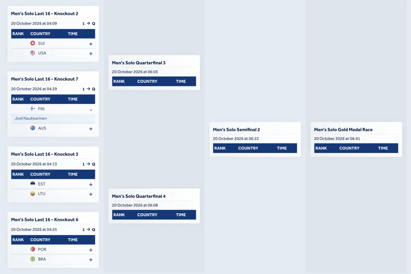This screenshot has height=274, width=411.
Task: Click the Switzerland flag icon
Action: [33, 43]
